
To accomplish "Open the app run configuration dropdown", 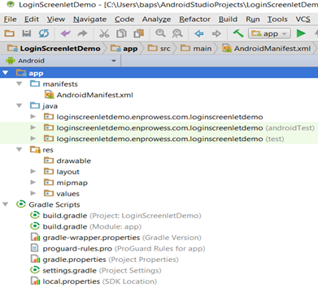I will point(269,33).
